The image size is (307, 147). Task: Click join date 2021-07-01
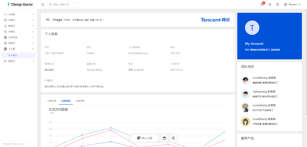point(177,70)
